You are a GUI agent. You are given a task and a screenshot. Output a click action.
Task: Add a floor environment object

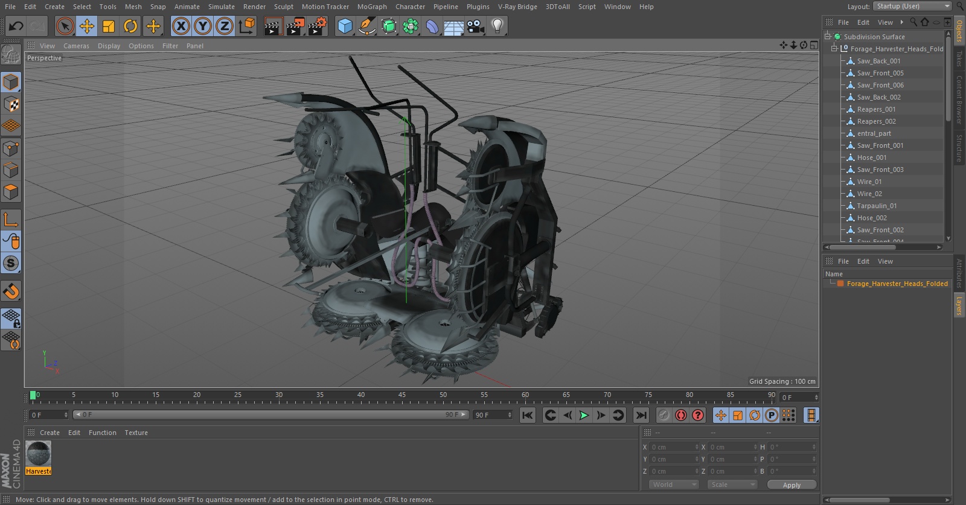coord(454,26)
